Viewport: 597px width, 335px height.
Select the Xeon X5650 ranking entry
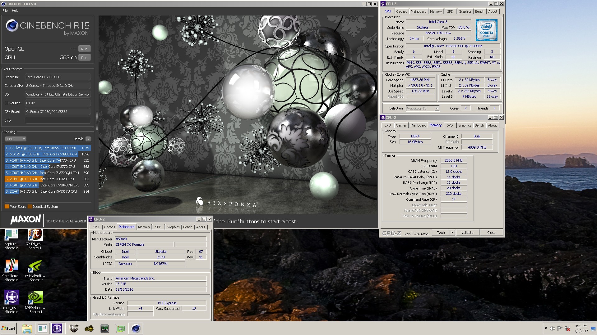tap(48, 148)
